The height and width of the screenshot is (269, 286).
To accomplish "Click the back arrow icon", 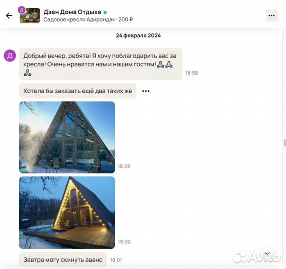I will (9, 16).
